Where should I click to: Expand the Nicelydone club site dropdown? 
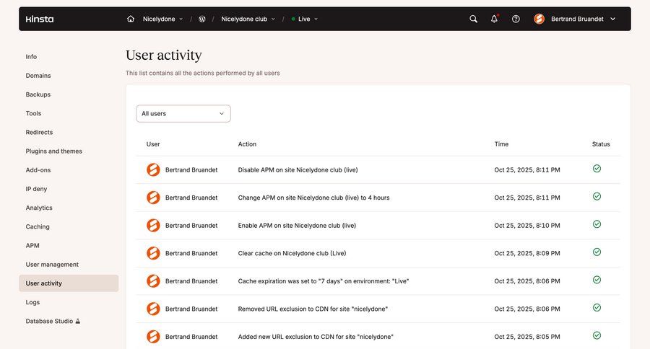click(x=248, y=19)
